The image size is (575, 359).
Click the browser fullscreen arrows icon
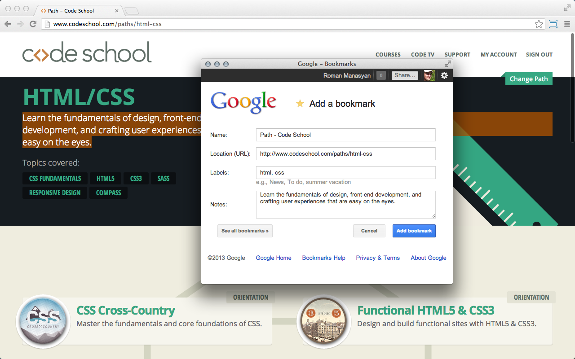point(567,8)
